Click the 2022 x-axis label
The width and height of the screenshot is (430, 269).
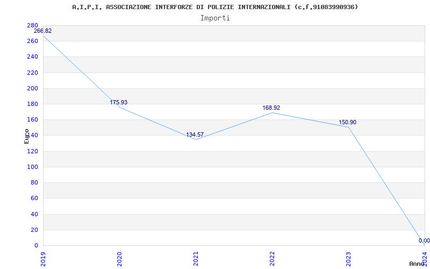(272, 259)
